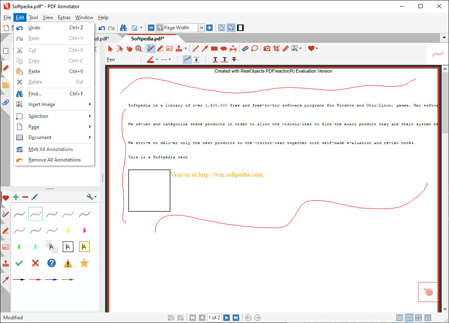Select the blue question mark stamp

click(x=51, y=263)
